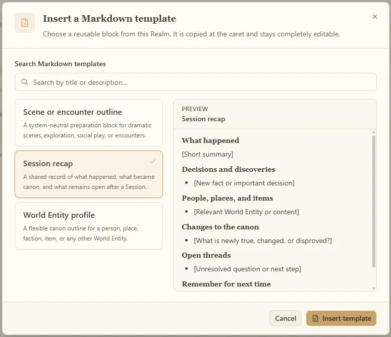Screen dimensions: 391x337
Task: Insert the selected template
Action: pos(341,318)
